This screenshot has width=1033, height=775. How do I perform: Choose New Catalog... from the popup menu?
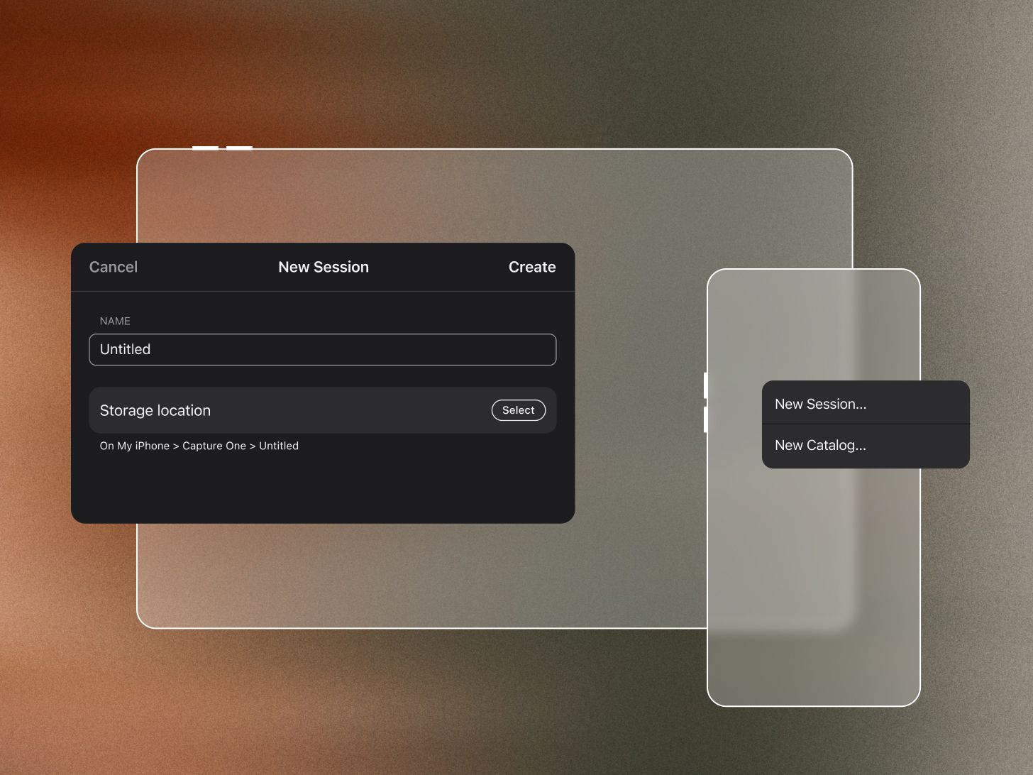(x=821, y=445)
